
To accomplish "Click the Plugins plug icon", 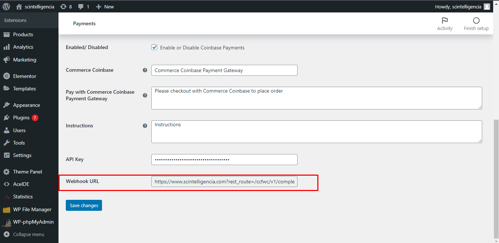I will 7,117.
